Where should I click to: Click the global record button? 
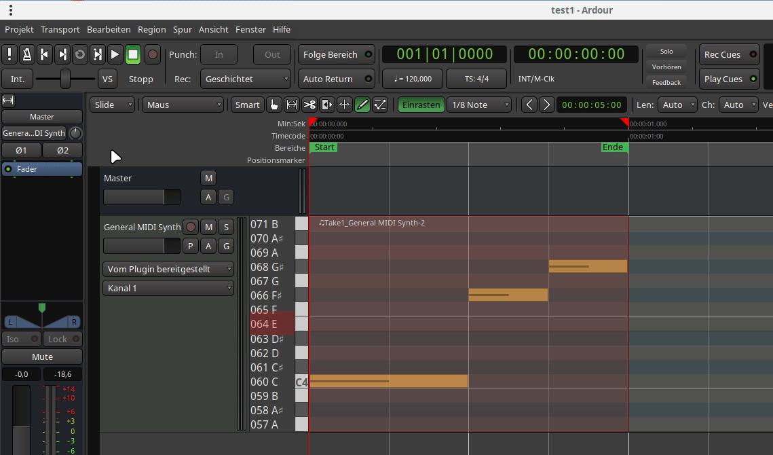153,54
